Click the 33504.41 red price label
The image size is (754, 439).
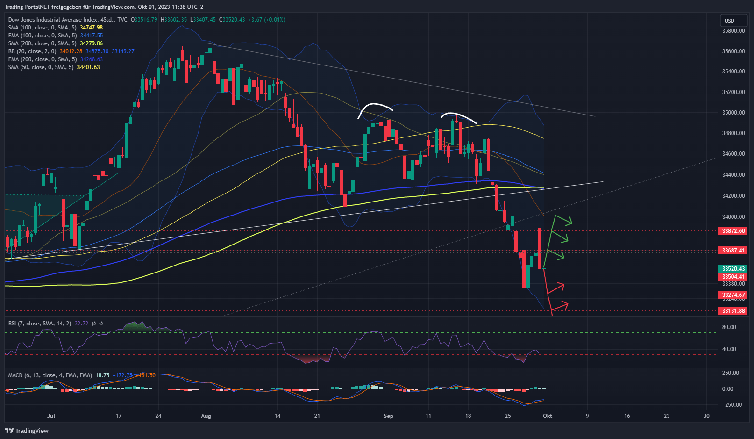tap(733, 277)
